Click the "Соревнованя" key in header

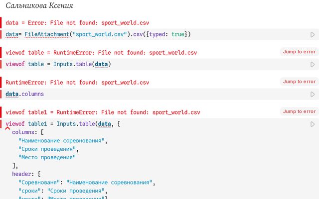pyautogui.click(x=39, y=183)
